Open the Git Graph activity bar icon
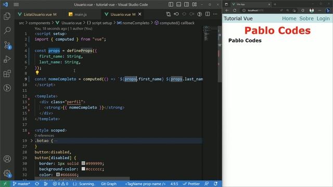The image size is (333, 187). (x=7, y=88)
